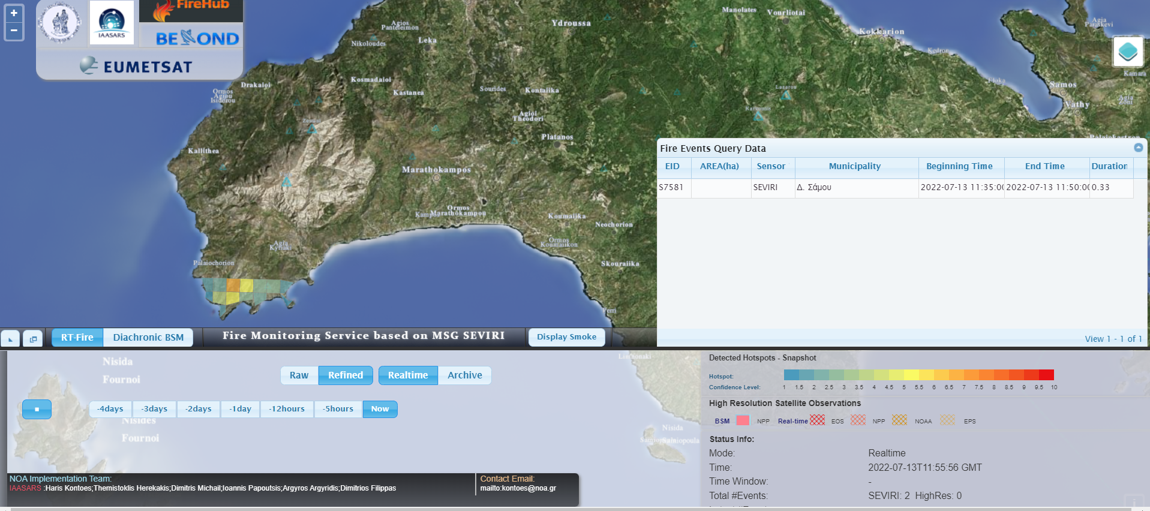Click the pop-out window icon
The image size is (1150, 511).
33,339
